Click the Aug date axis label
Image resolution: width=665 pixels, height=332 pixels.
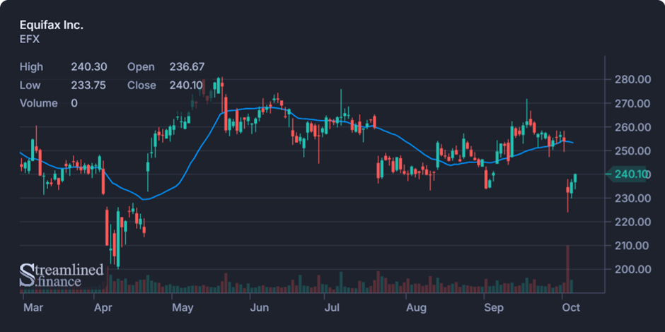pyautogui.click(x=416, y=307)
